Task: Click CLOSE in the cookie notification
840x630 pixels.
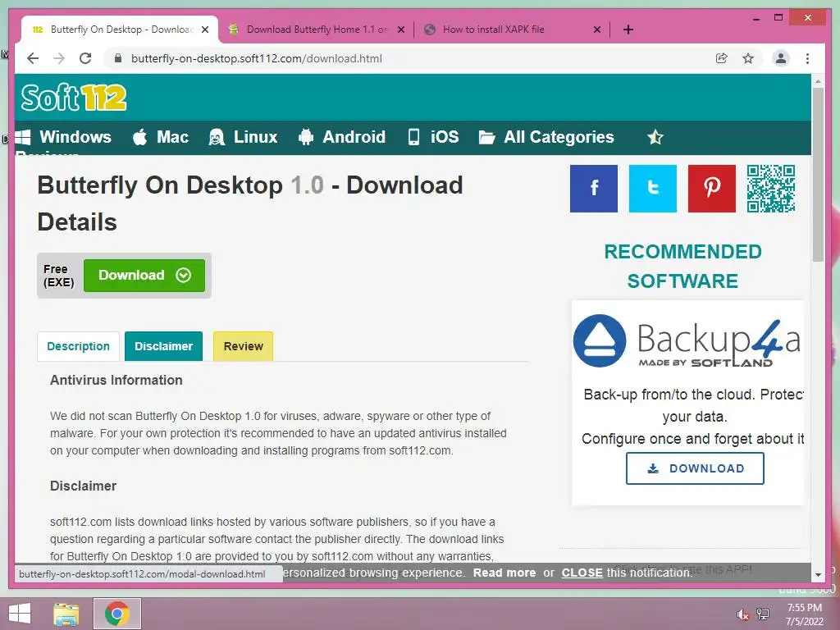Action: pyautogui.click(x=582, y=573)
